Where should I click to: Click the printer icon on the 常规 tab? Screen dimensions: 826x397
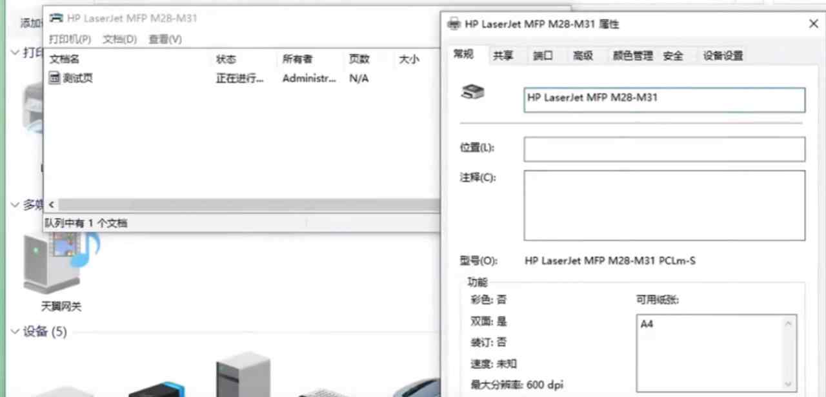(472, 92)
